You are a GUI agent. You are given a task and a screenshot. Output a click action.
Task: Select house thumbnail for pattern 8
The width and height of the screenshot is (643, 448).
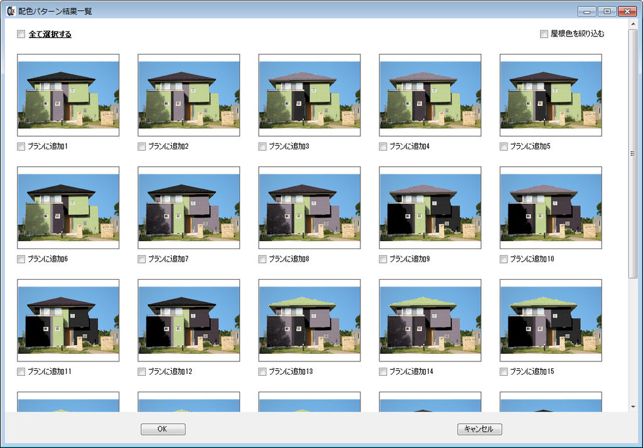[x=309, y=208]
